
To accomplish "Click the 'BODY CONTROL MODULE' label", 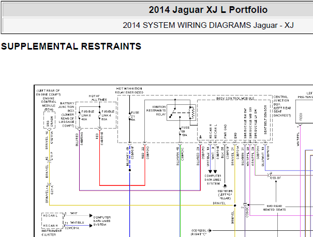I will [235, 99].
